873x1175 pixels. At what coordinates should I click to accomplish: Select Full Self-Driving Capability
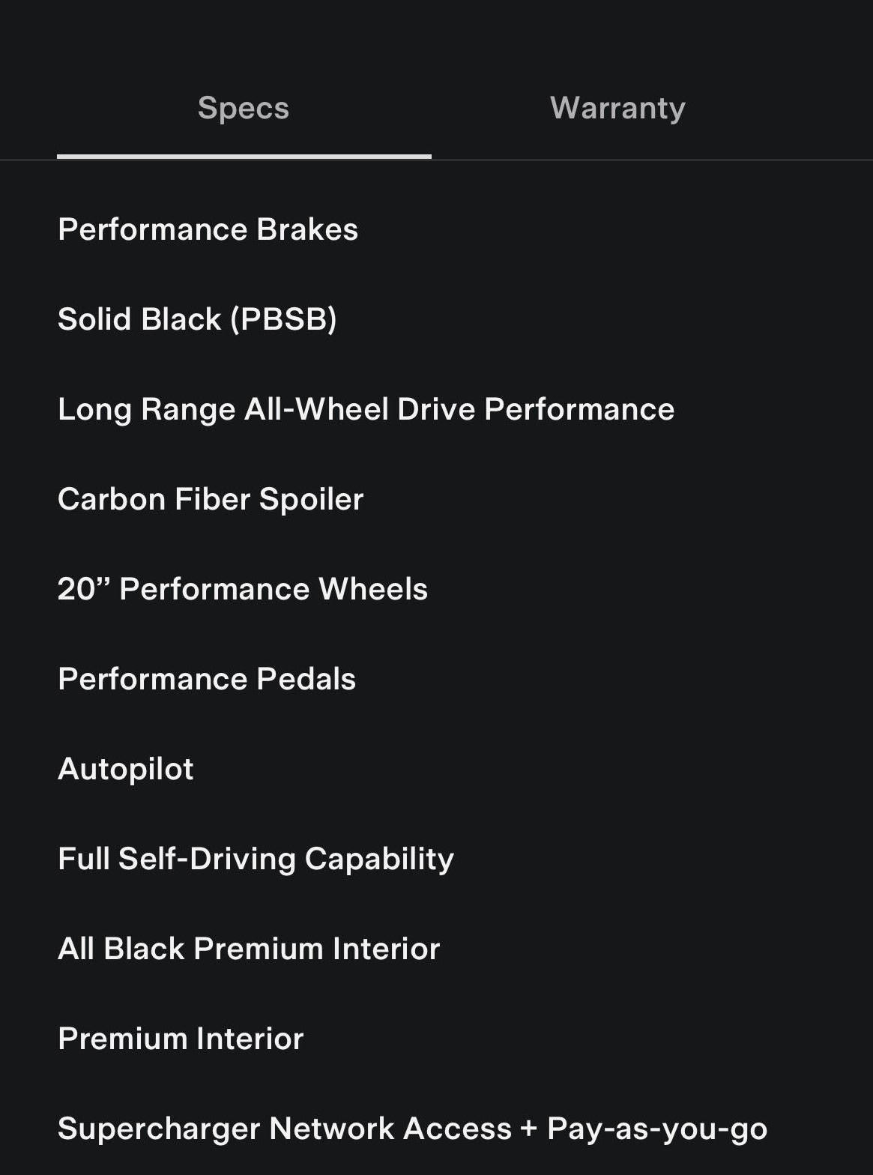click(256, 859)
